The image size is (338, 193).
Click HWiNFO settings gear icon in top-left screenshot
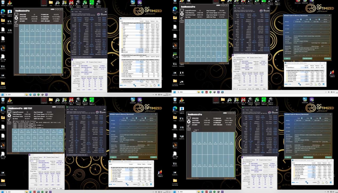tap(155, 85)
